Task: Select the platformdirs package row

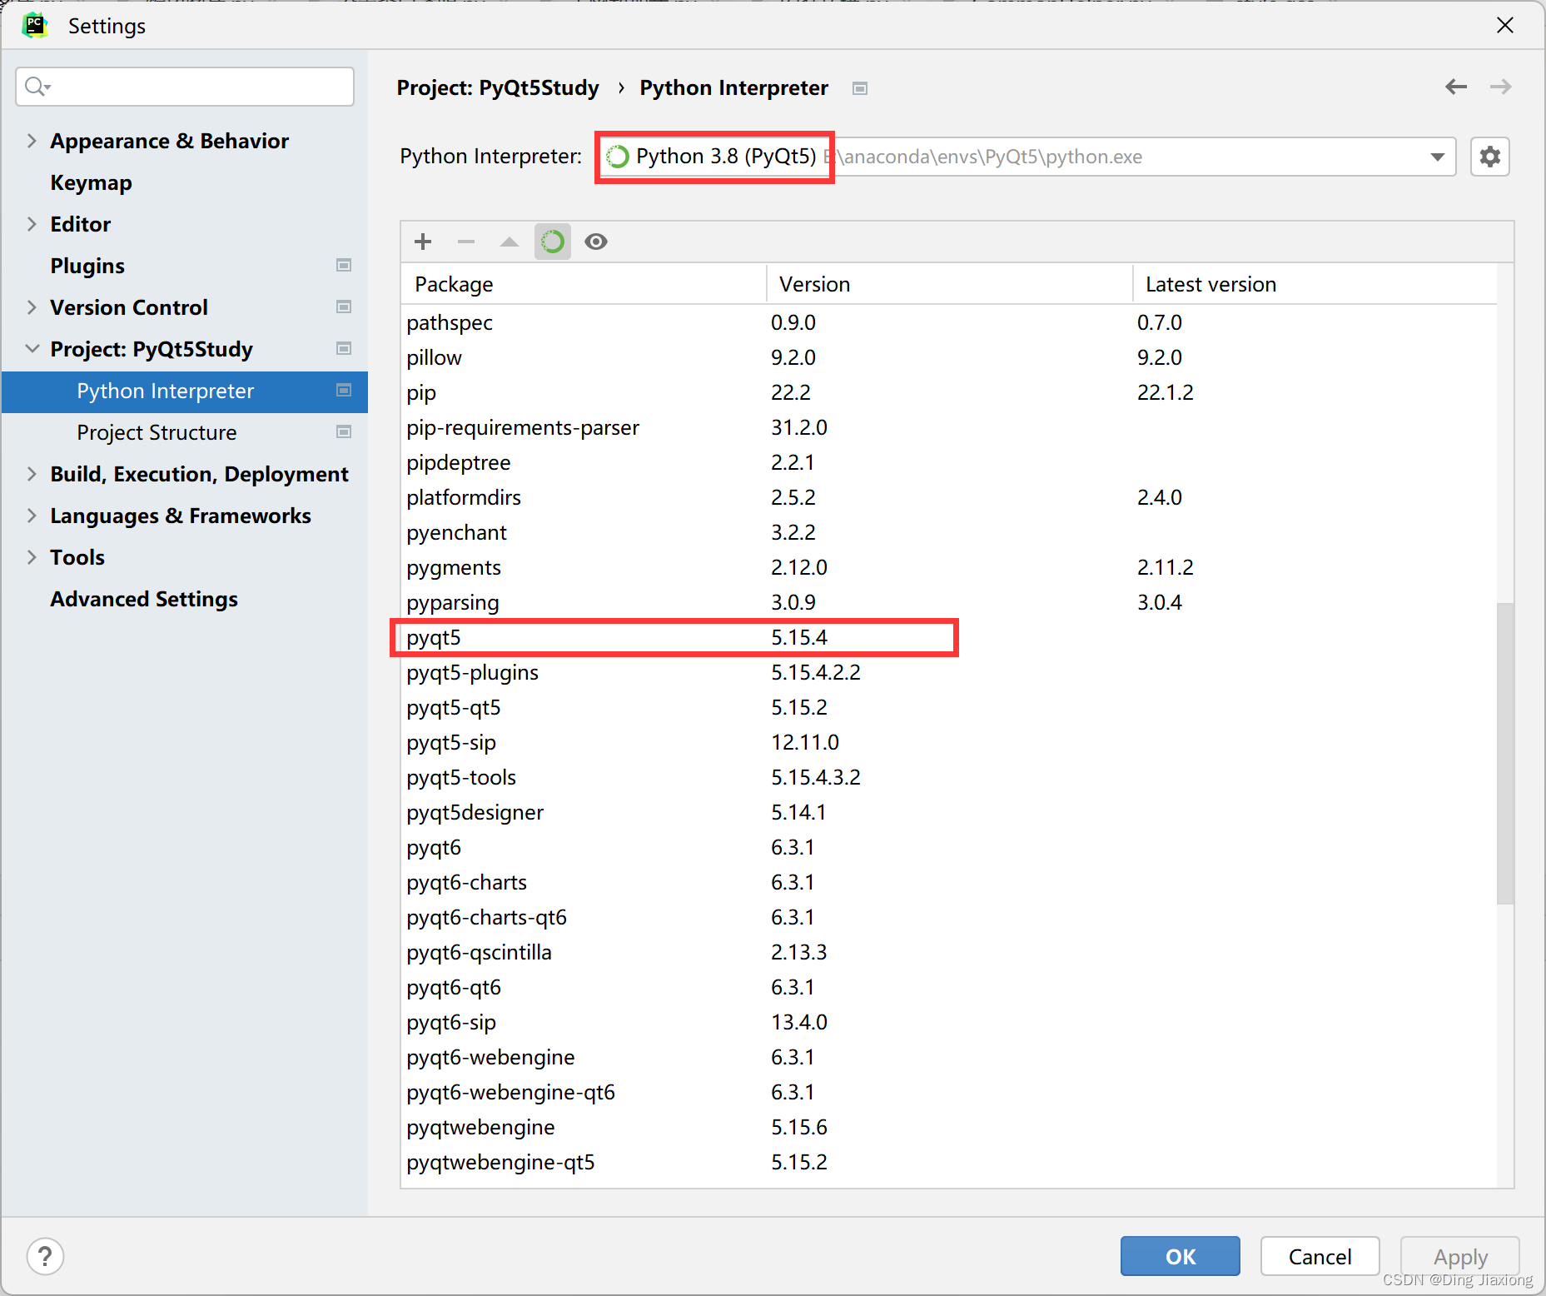Action: 949,497
